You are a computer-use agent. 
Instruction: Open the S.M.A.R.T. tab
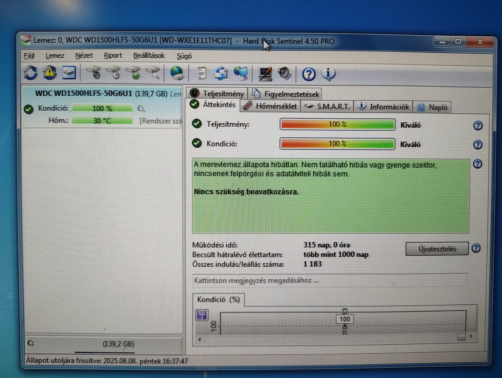click(x=327, y=106)
